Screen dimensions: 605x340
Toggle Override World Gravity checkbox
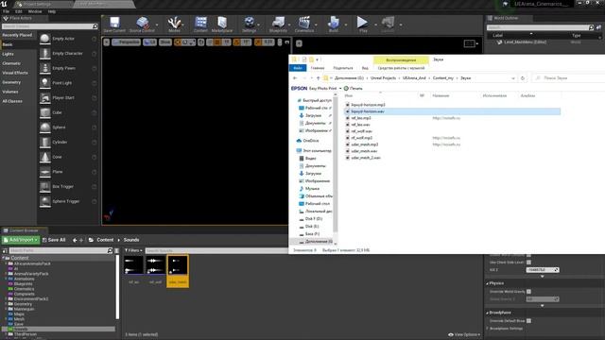coord(528,292)
